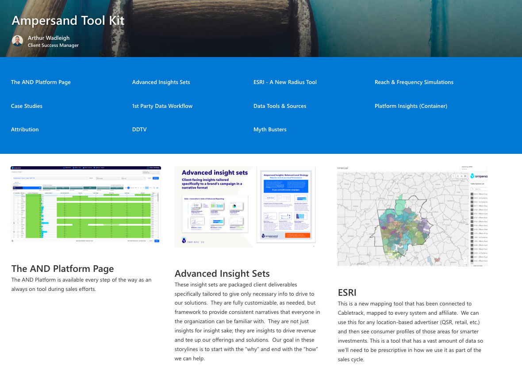Click the Advanced Insight Sets heading
This screenshot has height=378, width=522.
pos(222,274)
